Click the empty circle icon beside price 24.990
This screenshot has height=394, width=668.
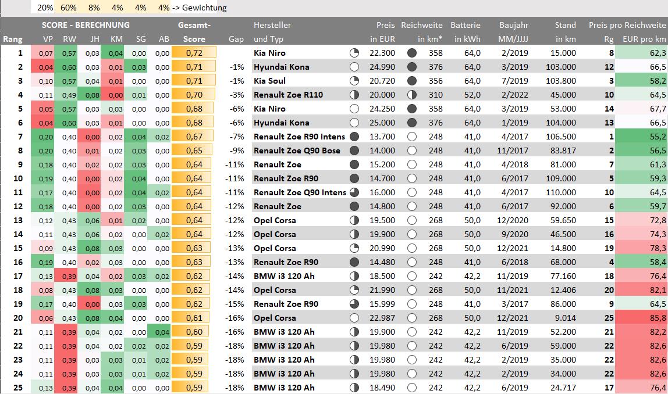pos(354,67)
